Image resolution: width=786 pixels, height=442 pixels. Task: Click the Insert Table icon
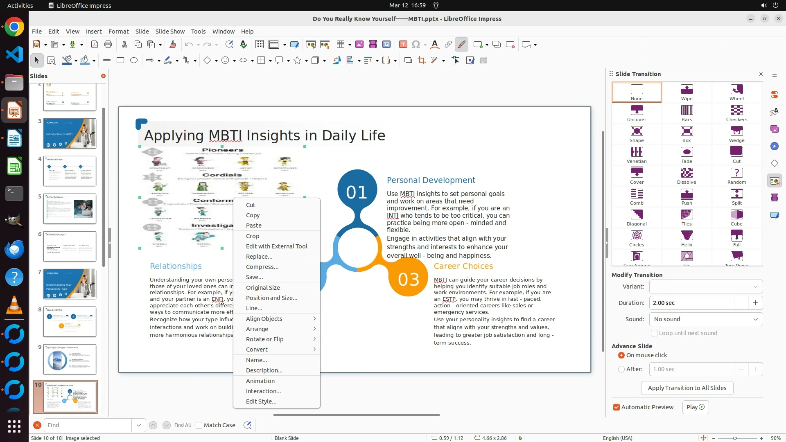[340, 45]
